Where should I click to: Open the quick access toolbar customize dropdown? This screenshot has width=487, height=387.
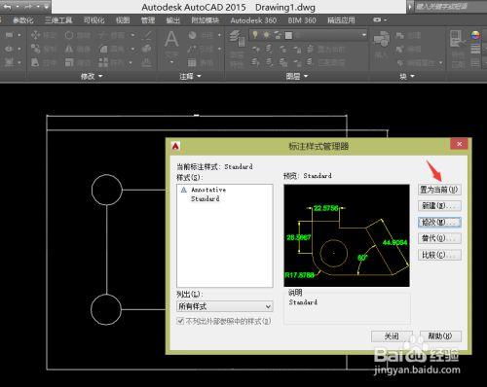coord(47,7)
